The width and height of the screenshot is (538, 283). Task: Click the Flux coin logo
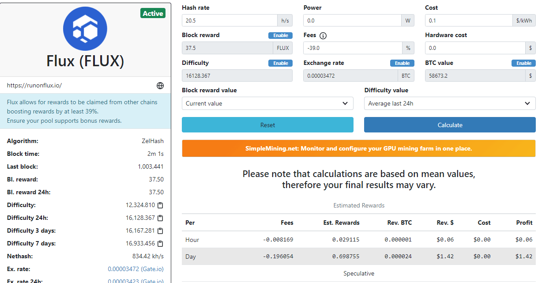click(85, 28)
